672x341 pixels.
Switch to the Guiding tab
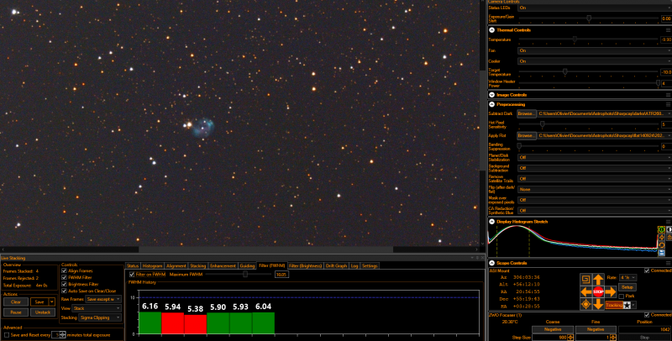tap(247, 266)
